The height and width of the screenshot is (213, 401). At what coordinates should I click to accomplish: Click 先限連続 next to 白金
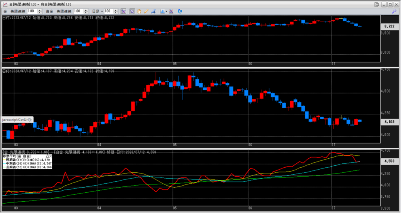click(64, 11)
